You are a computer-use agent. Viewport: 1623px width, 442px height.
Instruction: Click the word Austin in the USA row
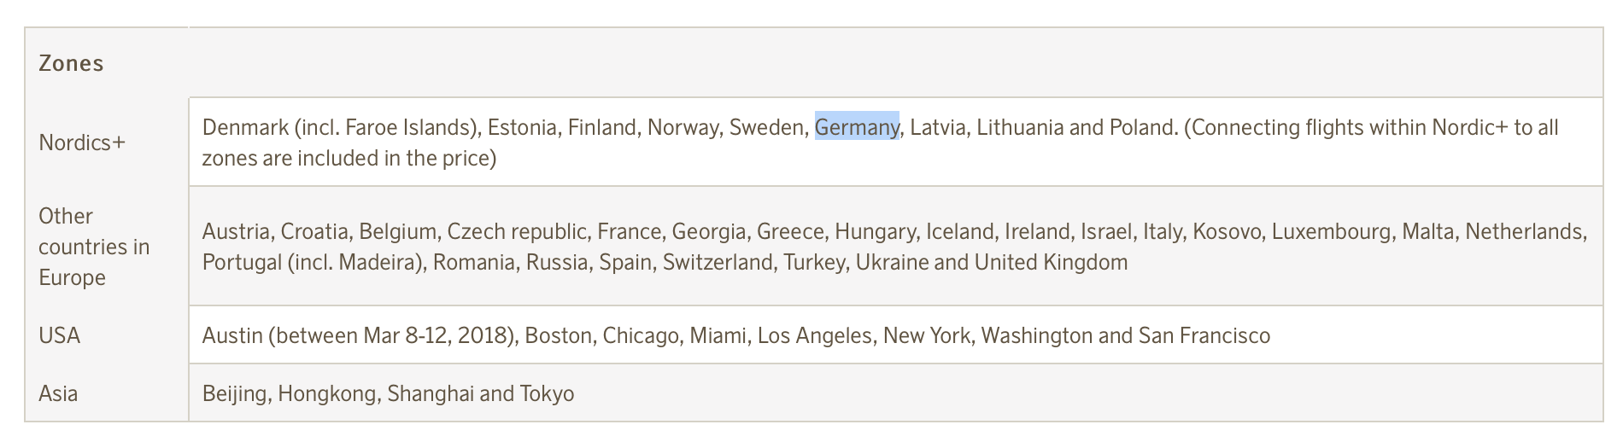pyautogui.click(x=231, y=335)
